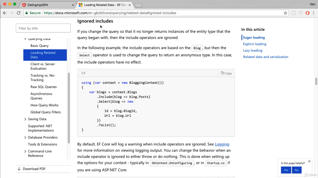
Task: Click the Neil profile name
Action: pyautogui.click(x=313, y=4)
